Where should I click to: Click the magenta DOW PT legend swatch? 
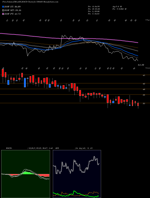[3, 14]
